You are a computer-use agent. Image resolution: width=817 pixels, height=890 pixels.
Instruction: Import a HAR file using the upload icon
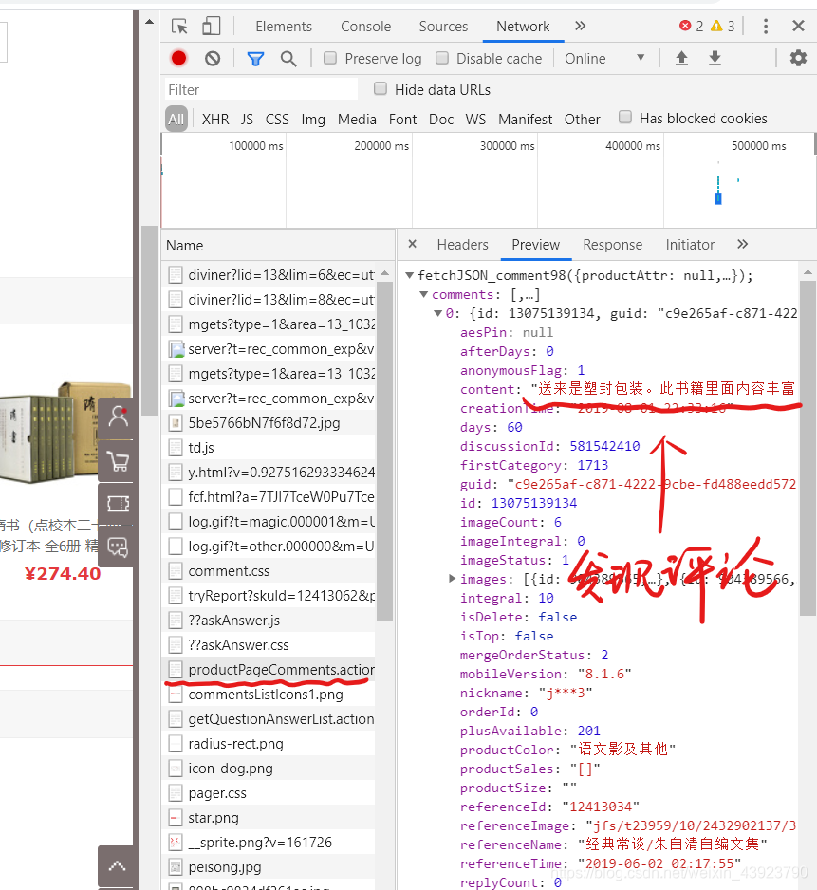(680, 58)
